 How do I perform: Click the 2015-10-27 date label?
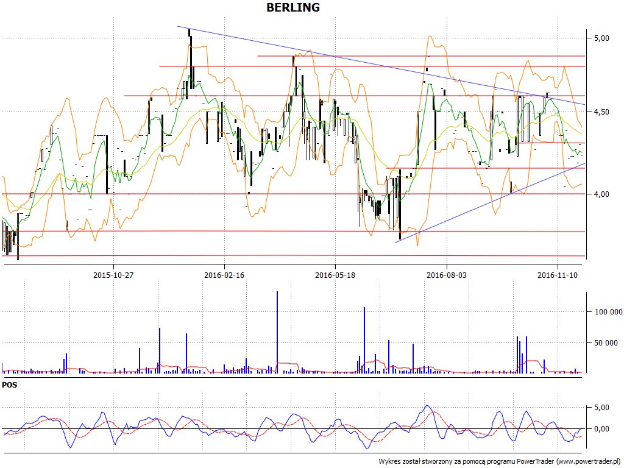point(113,275)
